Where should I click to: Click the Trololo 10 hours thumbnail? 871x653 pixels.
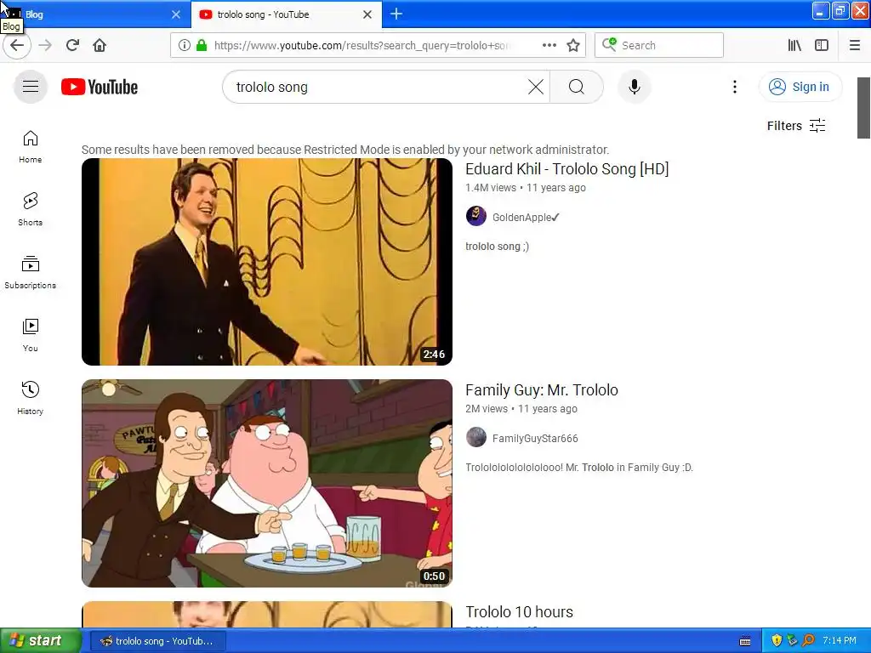(x=267, y=614)
